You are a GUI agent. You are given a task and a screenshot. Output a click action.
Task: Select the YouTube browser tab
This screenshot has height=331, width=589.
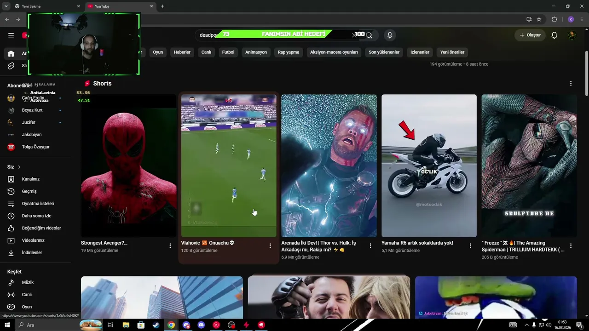pos(121,6)
